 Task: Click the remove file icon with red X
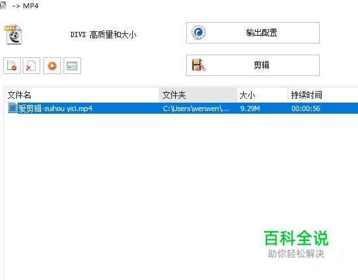tap(32, 66)
